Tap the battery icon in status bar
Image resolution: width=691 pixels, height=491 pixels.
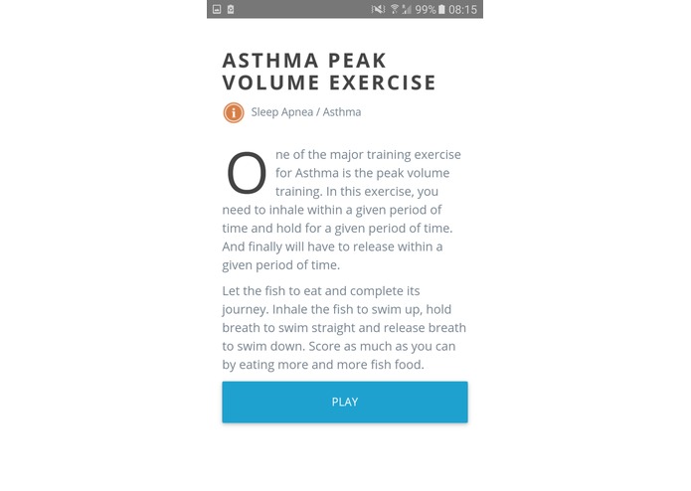click(441, 9)
